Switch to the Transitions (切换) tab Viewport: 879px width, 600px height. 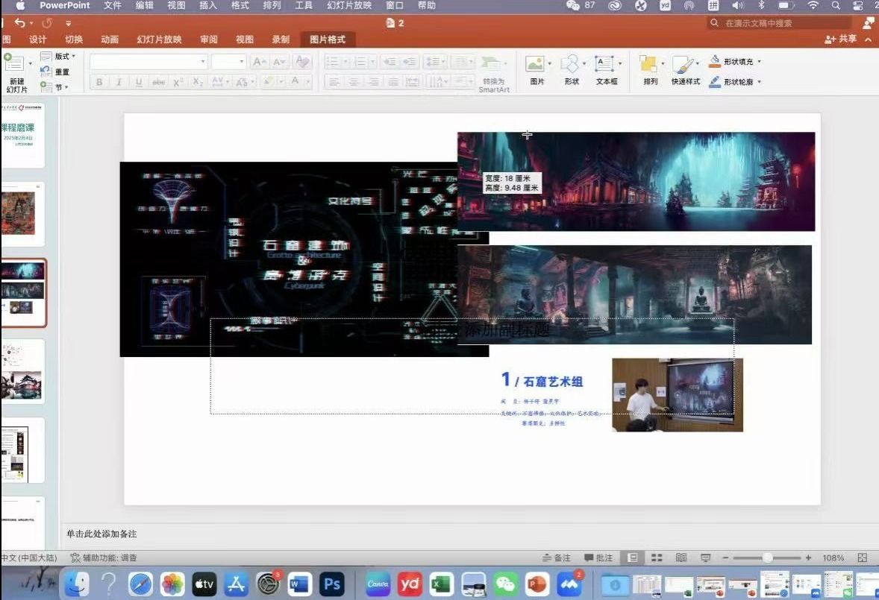[x=73, y=40]
